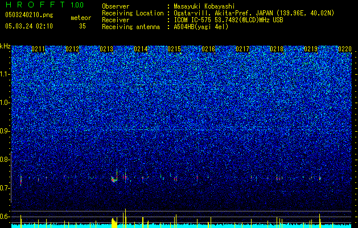358x228 pixels.
Task: Click the tallest yellow intensity spike after 0213
Action: pyautogui.click(x=125, y=218)
